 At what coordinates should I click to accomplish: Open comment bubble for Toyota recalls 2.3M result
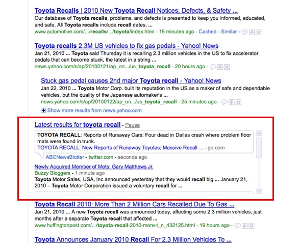213,67
